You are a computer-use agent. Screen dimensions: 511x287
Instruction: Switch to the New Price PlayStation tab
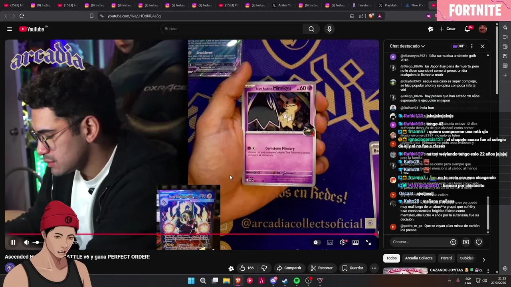(414, 5)
